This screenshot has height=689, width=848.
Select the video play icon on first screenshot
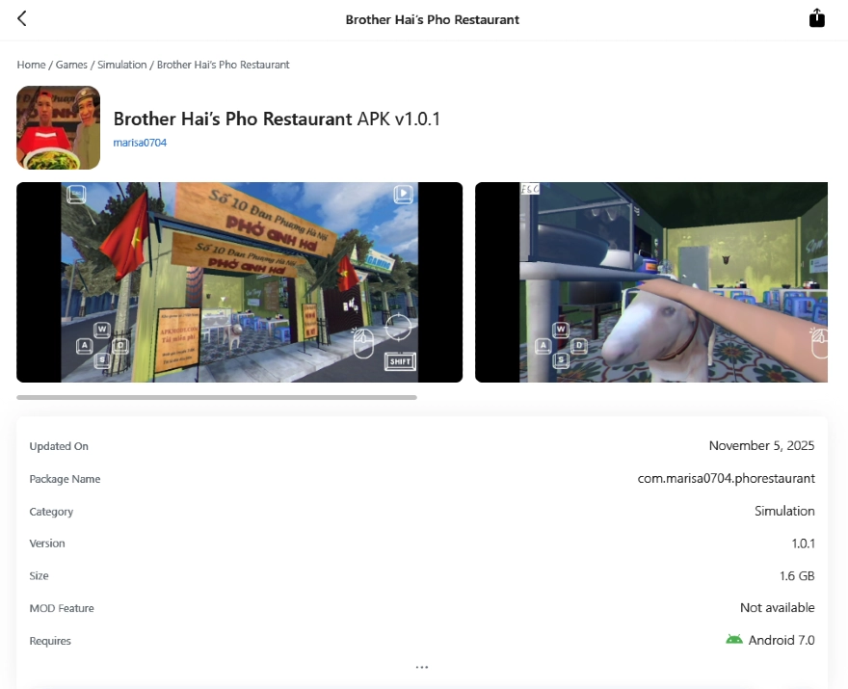(x=402, y=194)
